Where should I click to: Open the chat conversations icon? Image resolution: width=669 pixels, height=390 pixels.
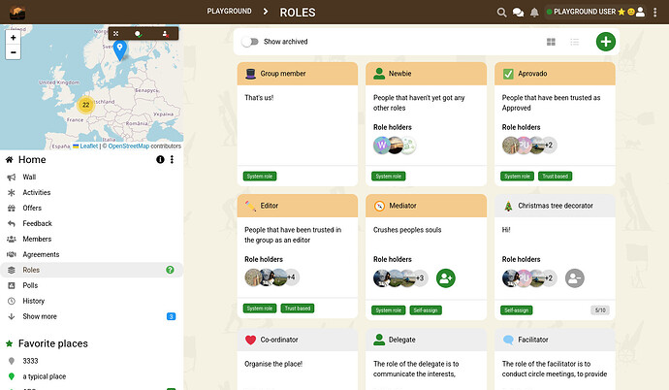tap(518, 13)
